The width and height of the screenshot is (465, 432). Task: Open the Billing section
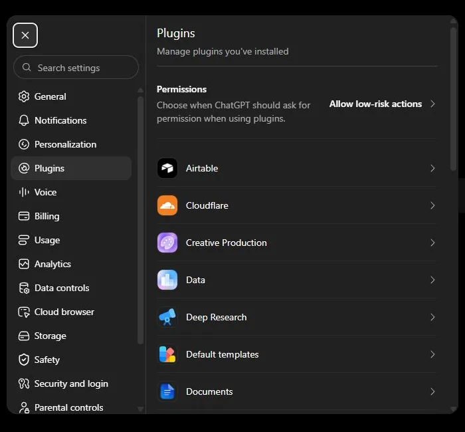[x=71, y=216]
